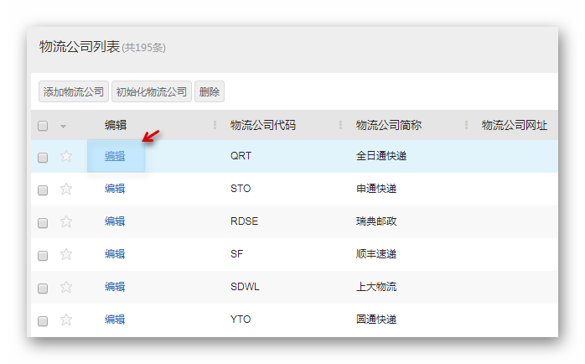Sort by 物流公司网址 column header
Viewport: 585px width, 364px height.
[x=515, y=125]
